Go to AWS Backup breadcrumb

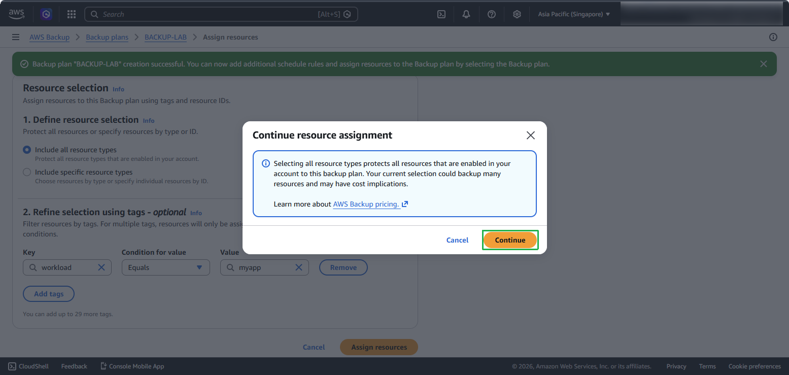pos(49,37)
